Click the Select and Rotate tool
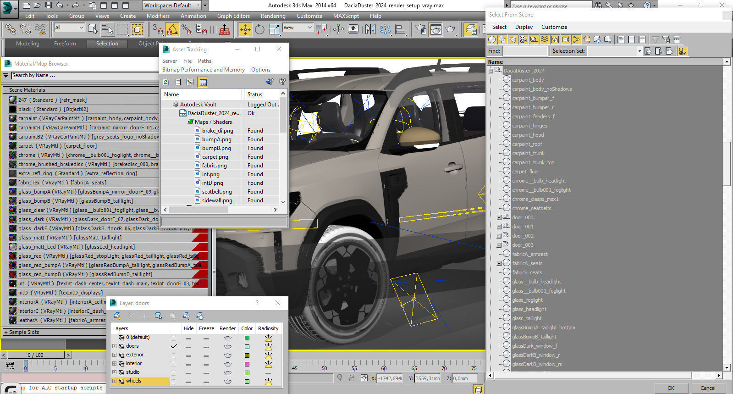 [259, 30]
